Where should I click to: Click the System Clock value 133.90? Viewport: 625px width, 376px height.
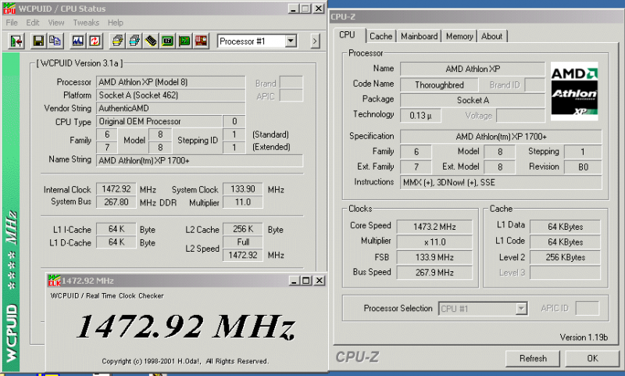pos(243,189)
